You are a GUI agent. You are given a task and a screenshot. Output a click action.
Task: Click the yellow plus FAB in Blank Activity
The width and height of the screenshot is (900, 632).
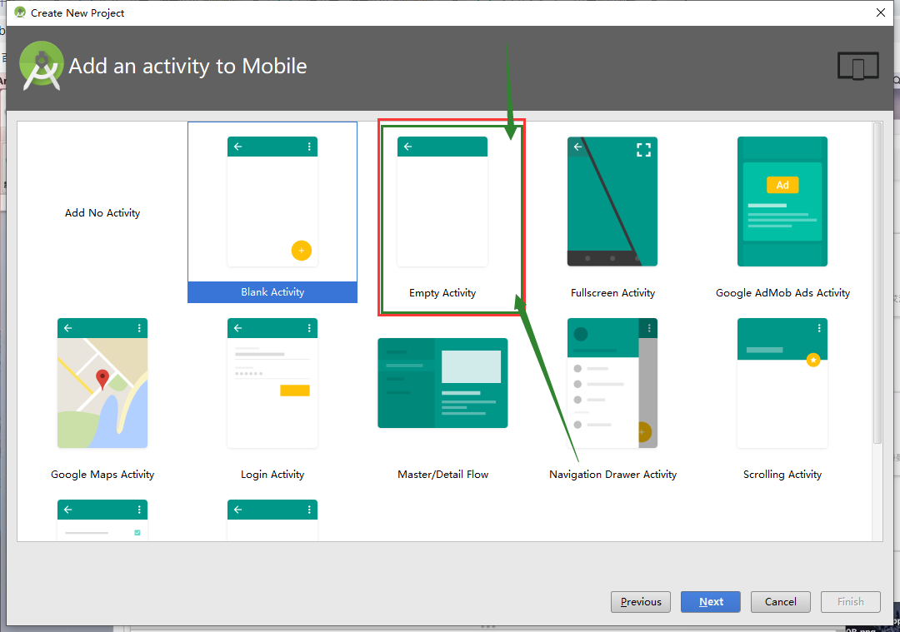click(x=302, y=251)
